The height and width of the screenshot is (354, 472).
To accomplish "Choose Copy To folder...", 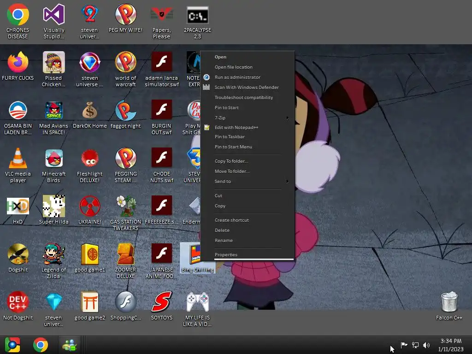I will tap(248, 161).
